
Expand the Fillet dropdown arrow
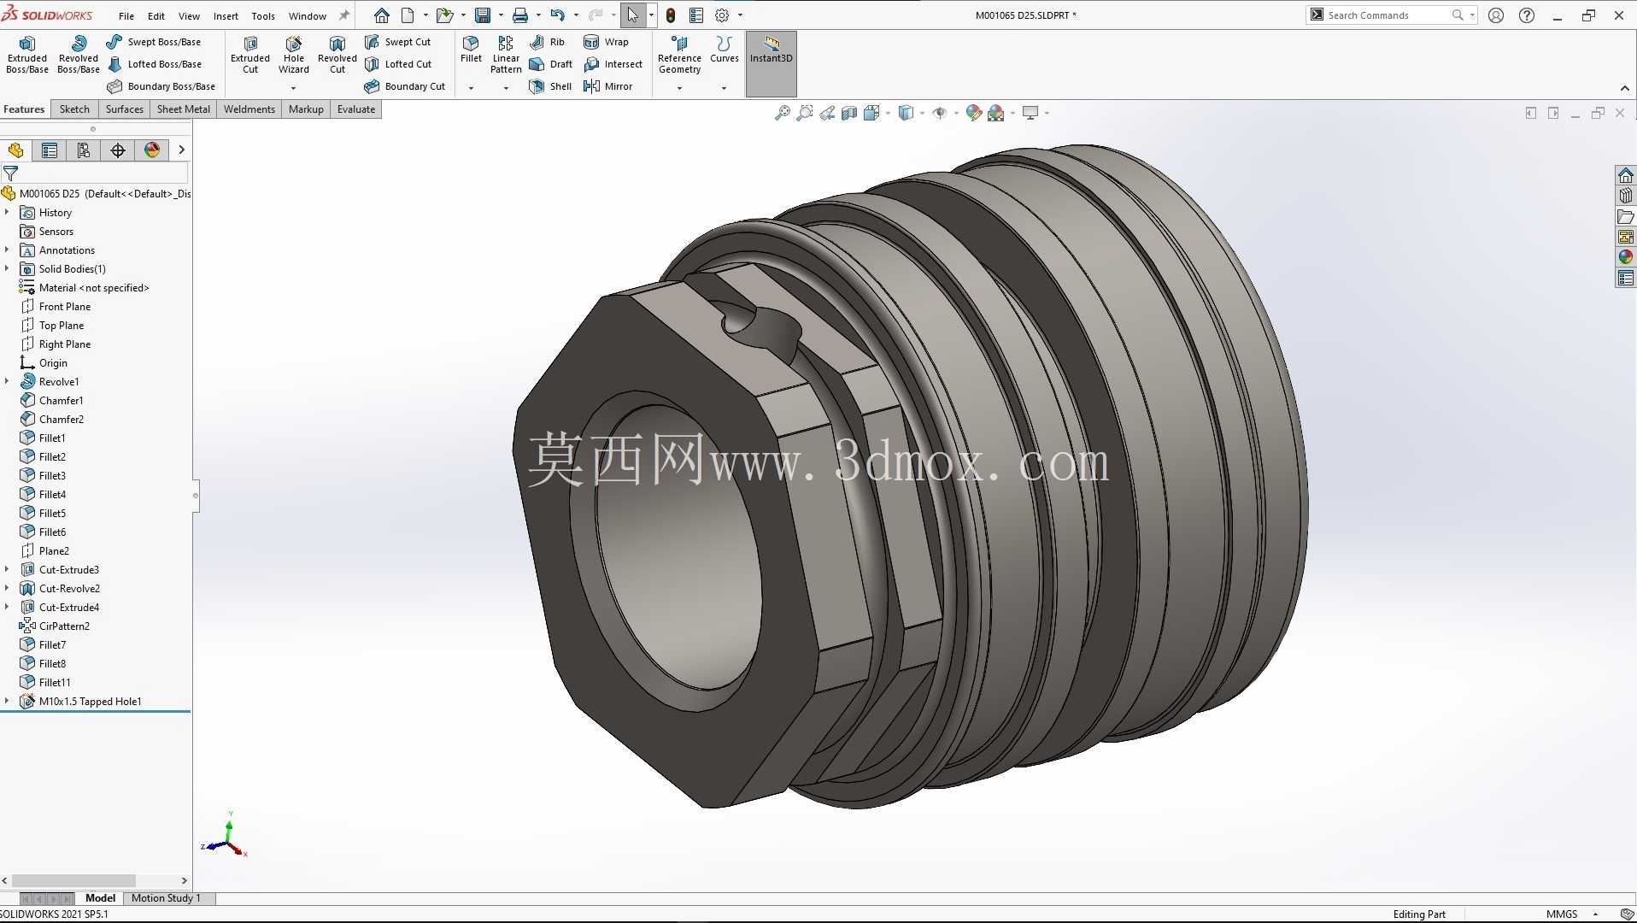[x=471, y=88]
